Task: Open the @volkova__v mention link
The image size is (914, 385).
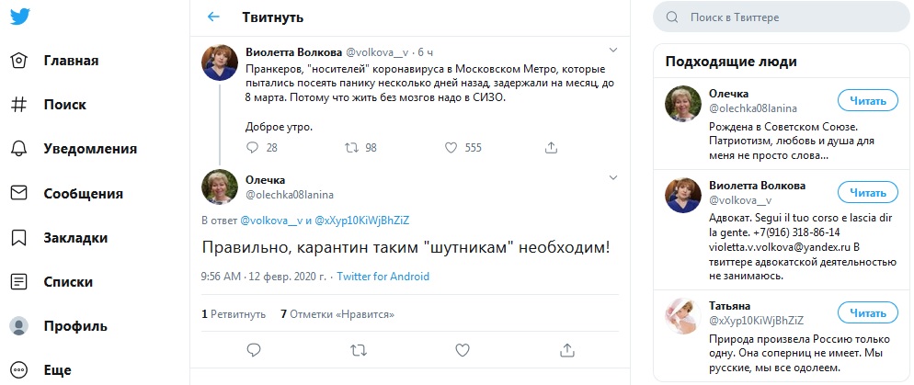Action: point(270,221)
